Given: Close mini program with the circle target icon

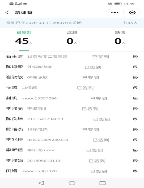Looking at the screenshot, I should click(132, 13).
